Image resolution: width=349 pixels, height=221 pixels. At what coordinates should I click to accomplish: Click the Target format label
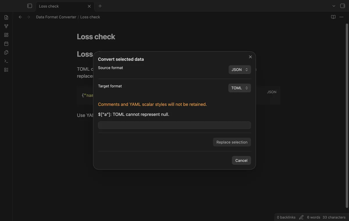point(110,86)
